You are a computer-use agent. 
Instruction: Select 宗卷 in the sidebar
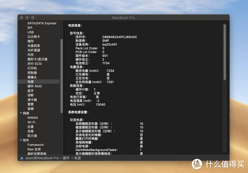click(x=30, y=131)
